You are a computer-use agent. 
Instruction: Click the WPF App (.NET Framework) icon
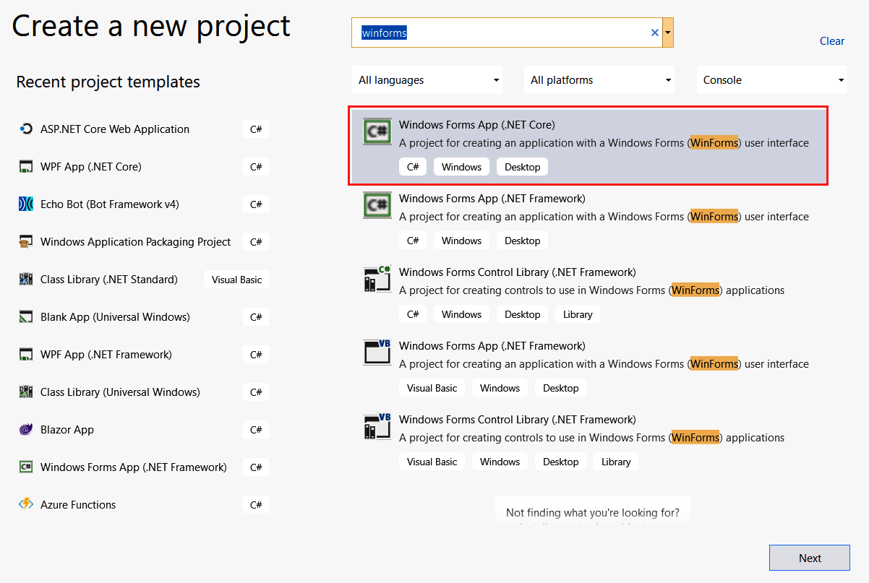click(26, 355)
